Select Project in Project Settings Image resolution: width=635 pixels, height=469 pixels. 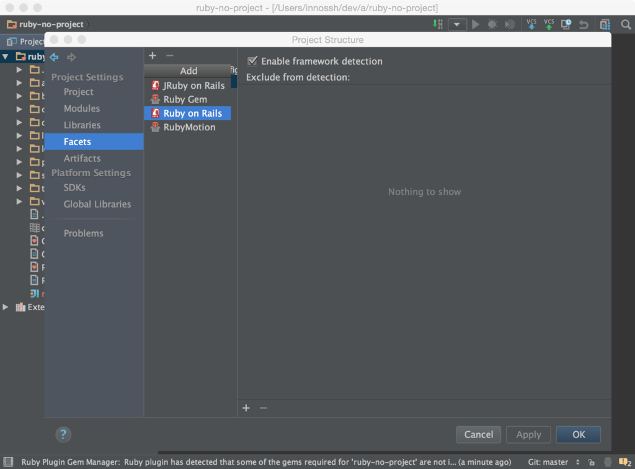[x=79, y=92]
